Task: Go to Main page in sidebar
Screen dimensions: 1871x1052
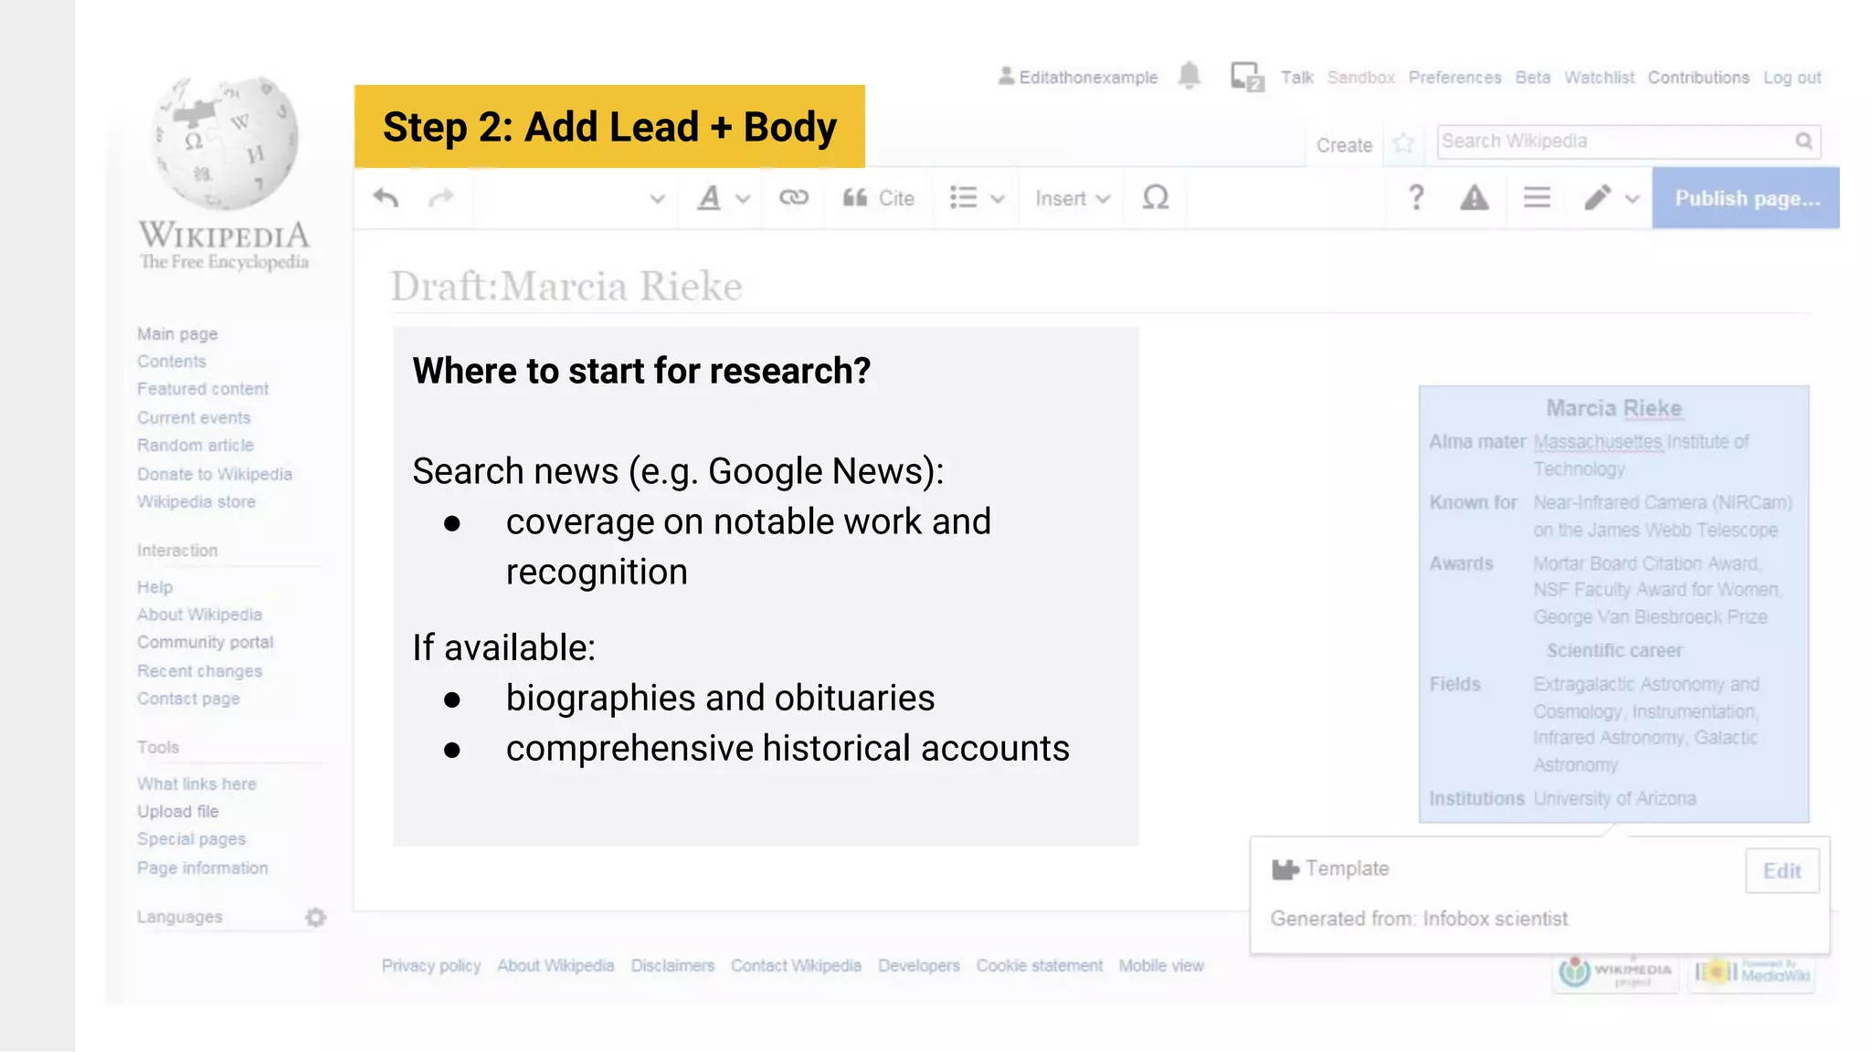Action: [x=177, y=334]
